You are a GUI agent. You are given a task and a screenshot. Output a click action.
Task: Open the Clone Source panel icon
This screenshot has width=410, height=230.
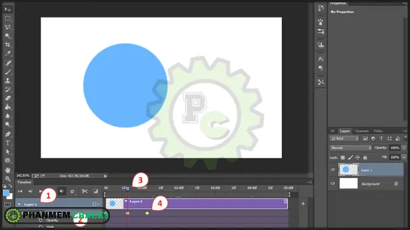(321, 45)
